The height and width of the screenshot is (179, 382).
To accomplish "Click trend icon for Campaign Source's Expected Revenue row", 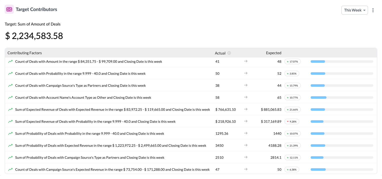I will pos(10,169).
